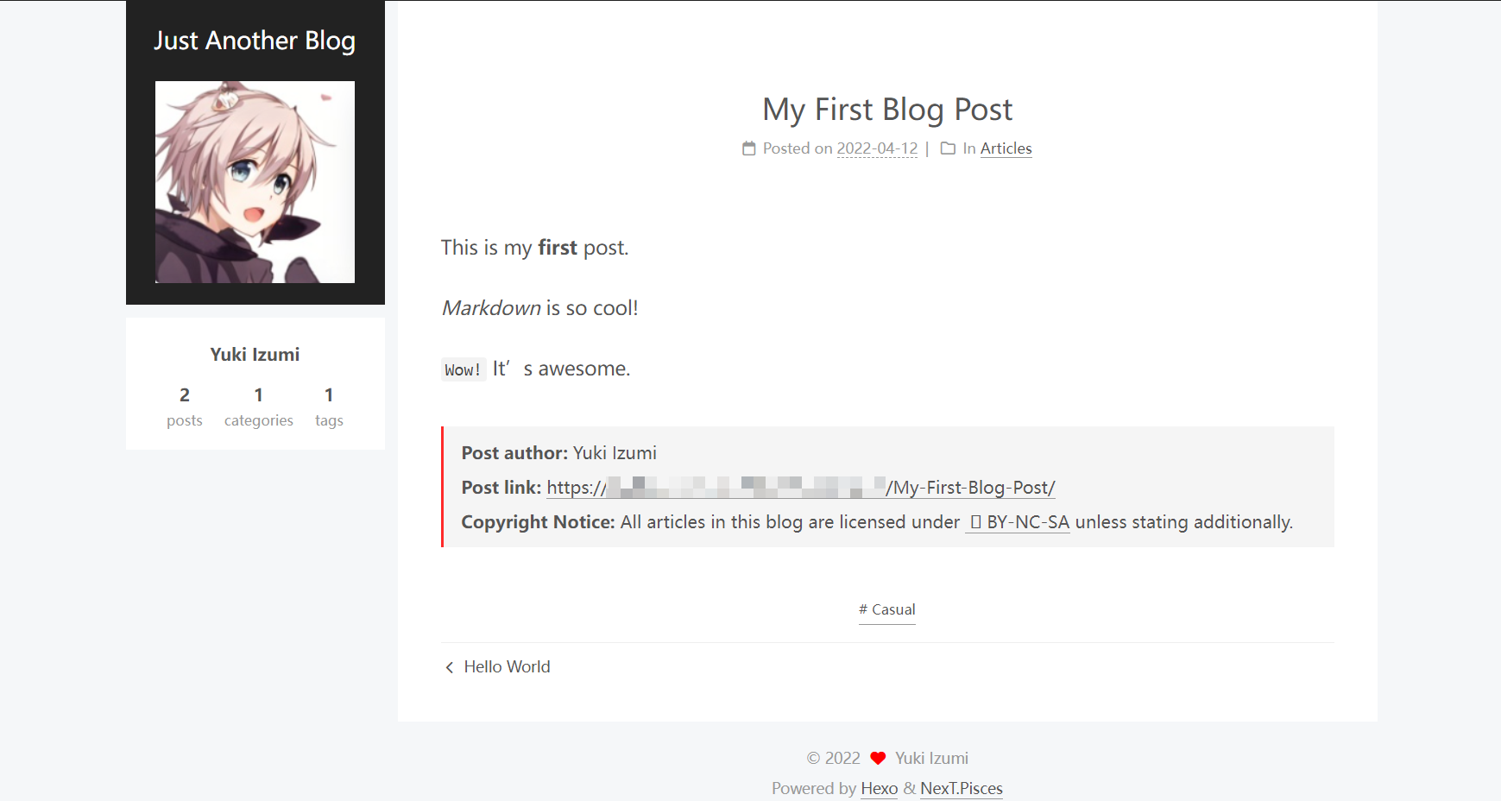Click the Yuki Izumi author name in sidebar

tap(255, 355)
